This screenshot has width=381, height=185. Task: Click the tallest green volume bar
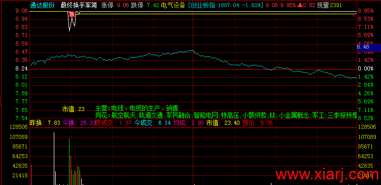coord(70,162)
